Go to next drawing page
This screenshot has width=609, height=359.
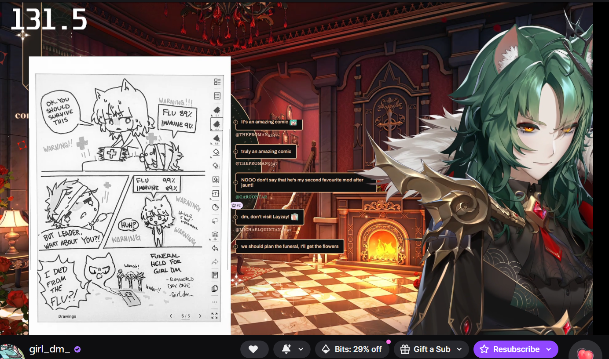200,316
